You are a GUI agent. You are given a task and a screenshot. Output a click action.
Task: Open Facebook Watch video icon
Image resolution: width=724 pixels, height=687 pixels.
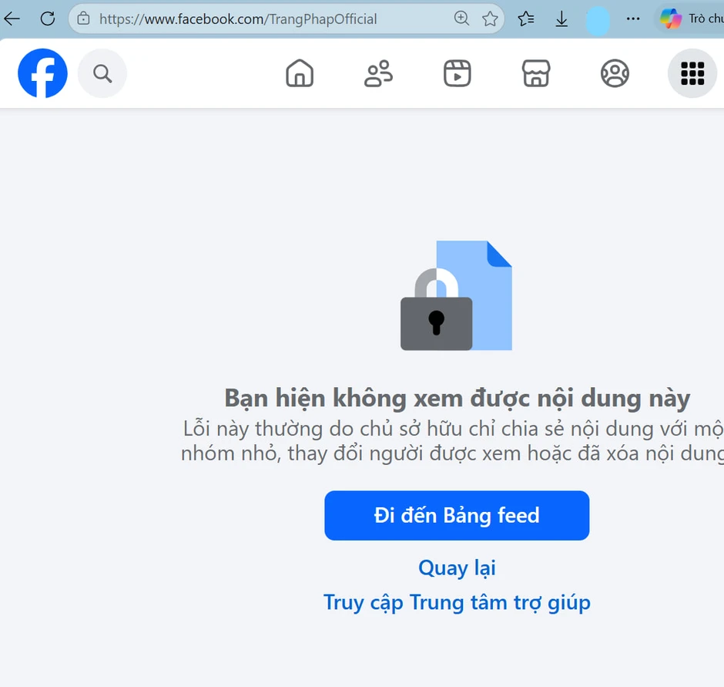tap(457, 73)
